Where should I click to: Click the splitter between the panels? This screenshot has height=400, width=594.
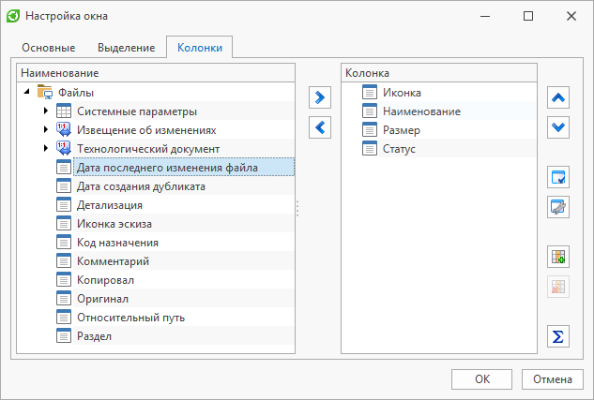(297, 208)
